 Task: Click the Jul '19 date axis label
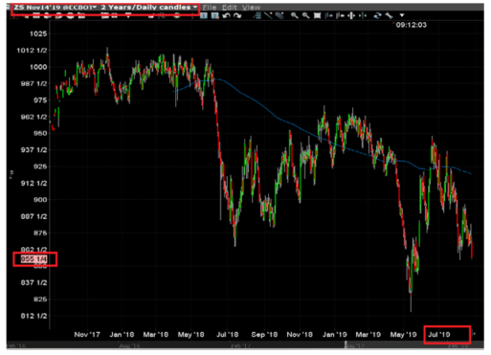(439, 335)
